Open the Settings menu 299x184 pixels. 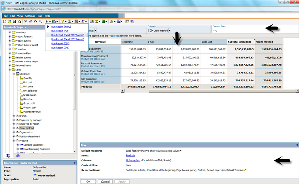[x=30, y=16]
